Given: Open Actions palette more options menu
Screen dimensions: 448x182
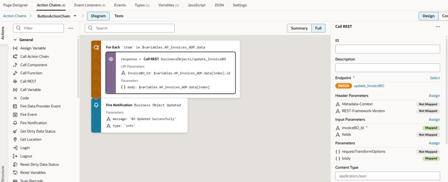Looking at the screenshot, I should click(x=70, y=28).
